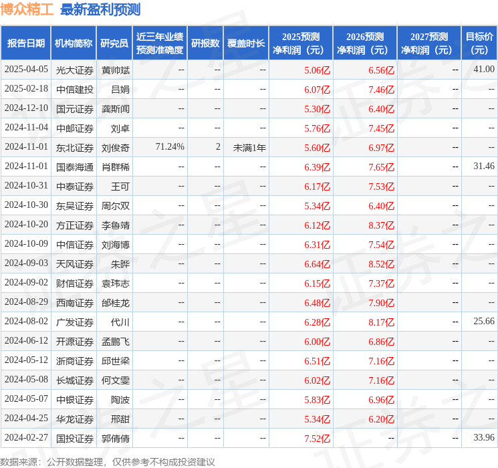Click 7.90亿 forecast for 西南证券

tap(382, 303)
